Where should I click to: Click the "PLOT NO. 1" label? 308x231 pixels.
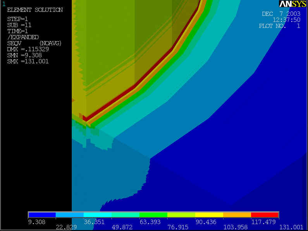(279, 26)
